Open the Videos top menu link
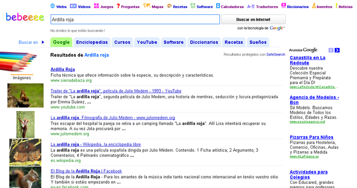Screen dimensions: 357x188 84,7
